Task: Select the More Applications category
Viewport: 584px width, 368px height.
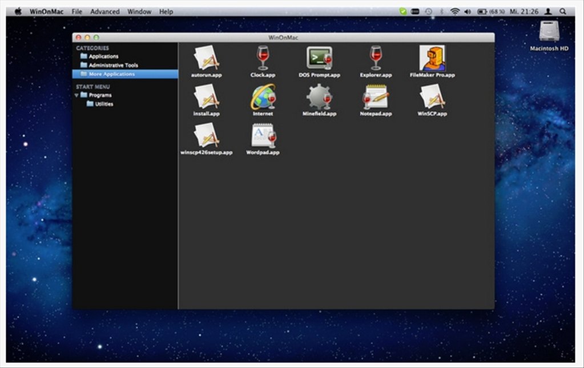Action: 125,74
